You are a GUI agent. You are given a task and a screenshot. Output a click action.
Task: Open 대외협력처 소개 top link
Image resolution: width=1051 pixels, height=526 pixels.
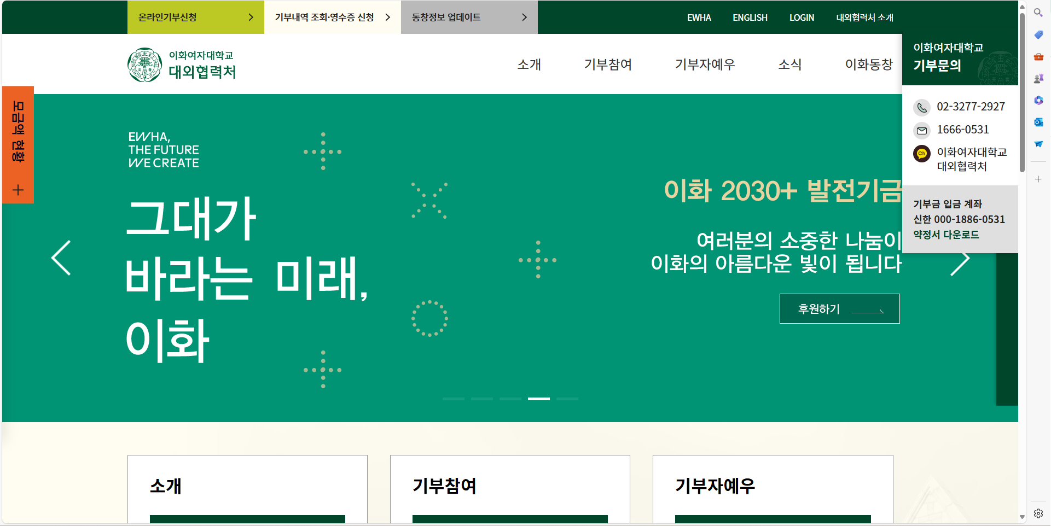click(x=864, y=17)
